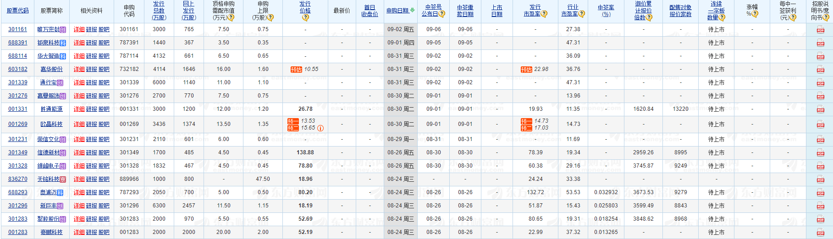Sort table by 股票代码 header

click(17, 11)
